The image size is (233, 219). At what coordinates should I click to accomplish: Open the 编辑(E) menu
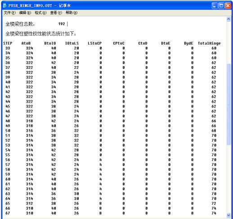click(25, 13)
